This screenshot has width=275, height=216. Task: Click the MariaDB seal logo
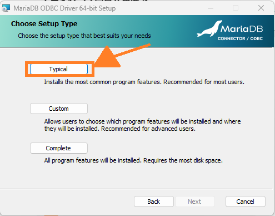[209, 28]
